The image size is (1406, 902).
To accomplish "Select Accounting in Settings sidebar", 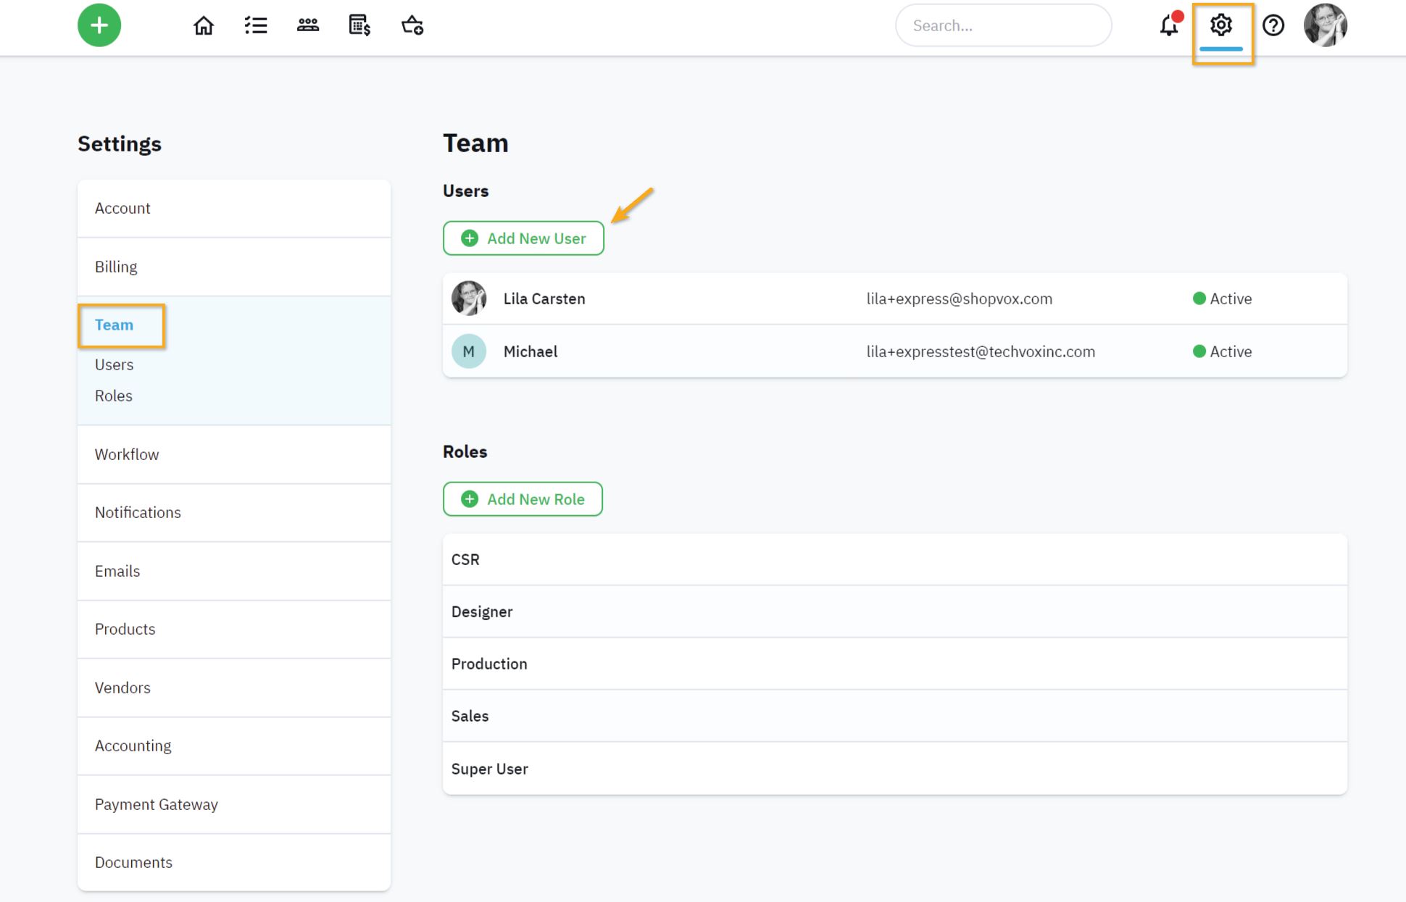I will click(x=234, y=746).
